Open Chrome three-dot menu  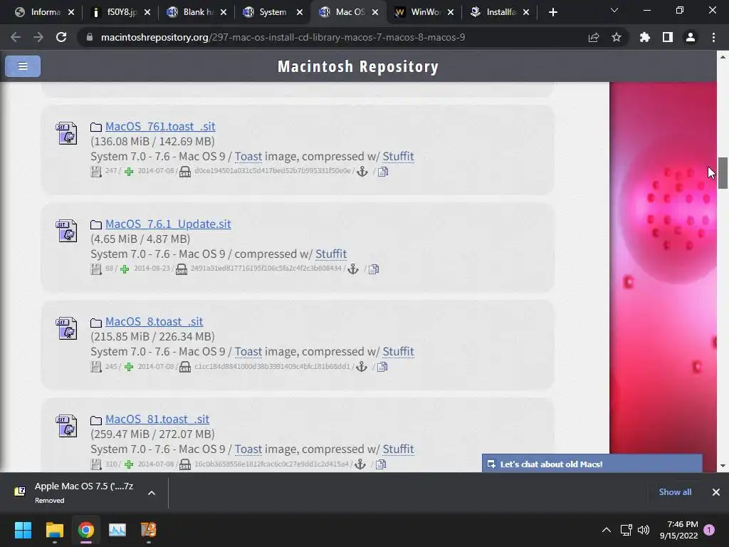click(x=713, y=37)
